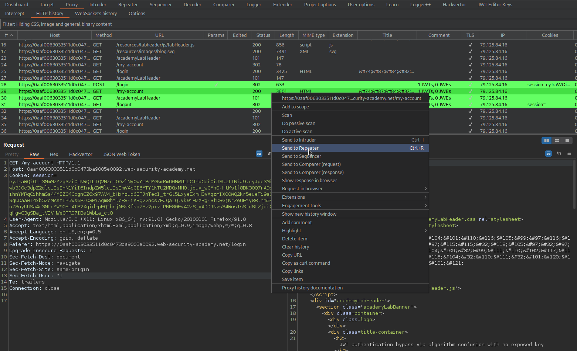Click the response panel vertical scrollbar

click(574, 184)
